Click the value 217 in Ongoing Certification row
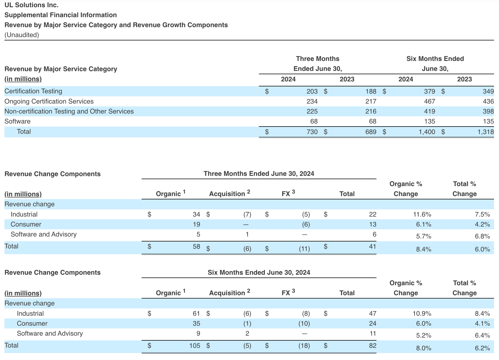The height and width of the screenshot is (360, 499). tap(371, 101)
